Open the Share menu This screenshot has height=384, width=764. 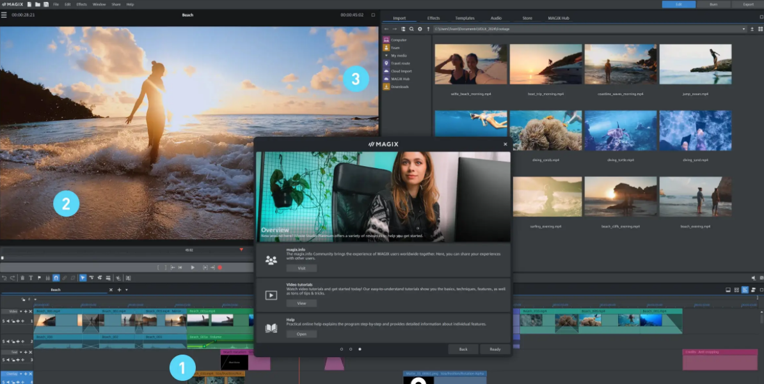click(116, 4)
